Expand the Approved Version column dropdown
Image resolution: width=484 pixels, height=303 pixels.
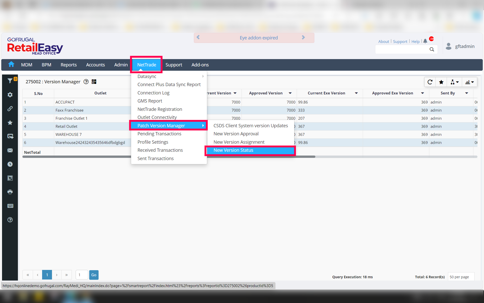coord(290,93)
